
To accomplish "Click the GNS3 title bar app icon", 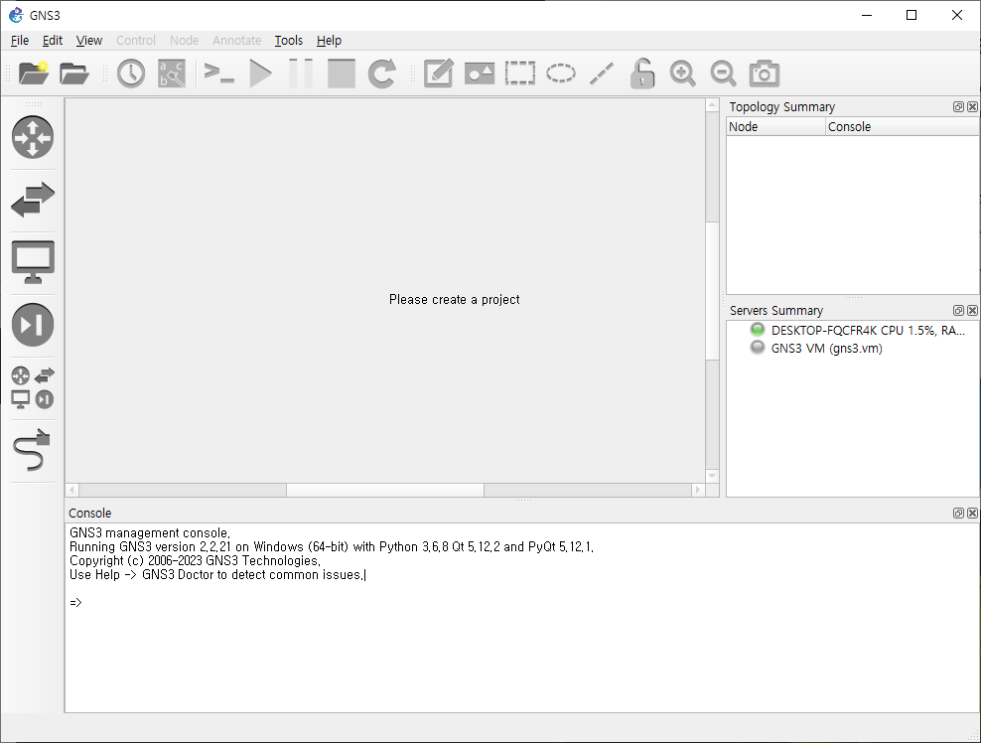I will coord(16,15).
